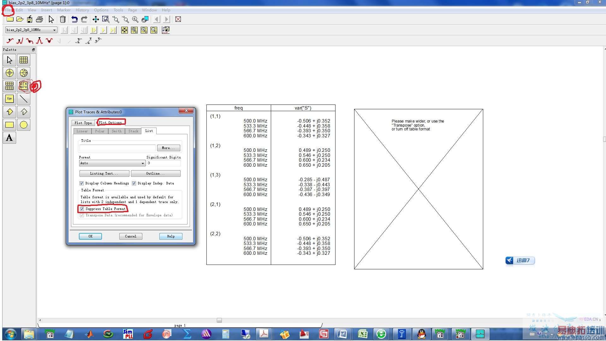Click the Eqn equation palette tool
The width and height of the screenshot is (606, 341).
click(9, 99)
